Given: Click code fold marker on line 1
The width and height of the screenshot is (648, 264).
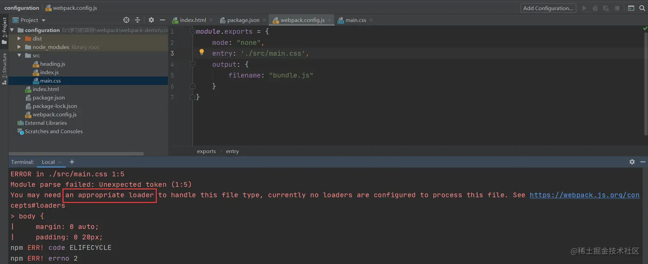Looking at the screenshot, I should (193, 31).
